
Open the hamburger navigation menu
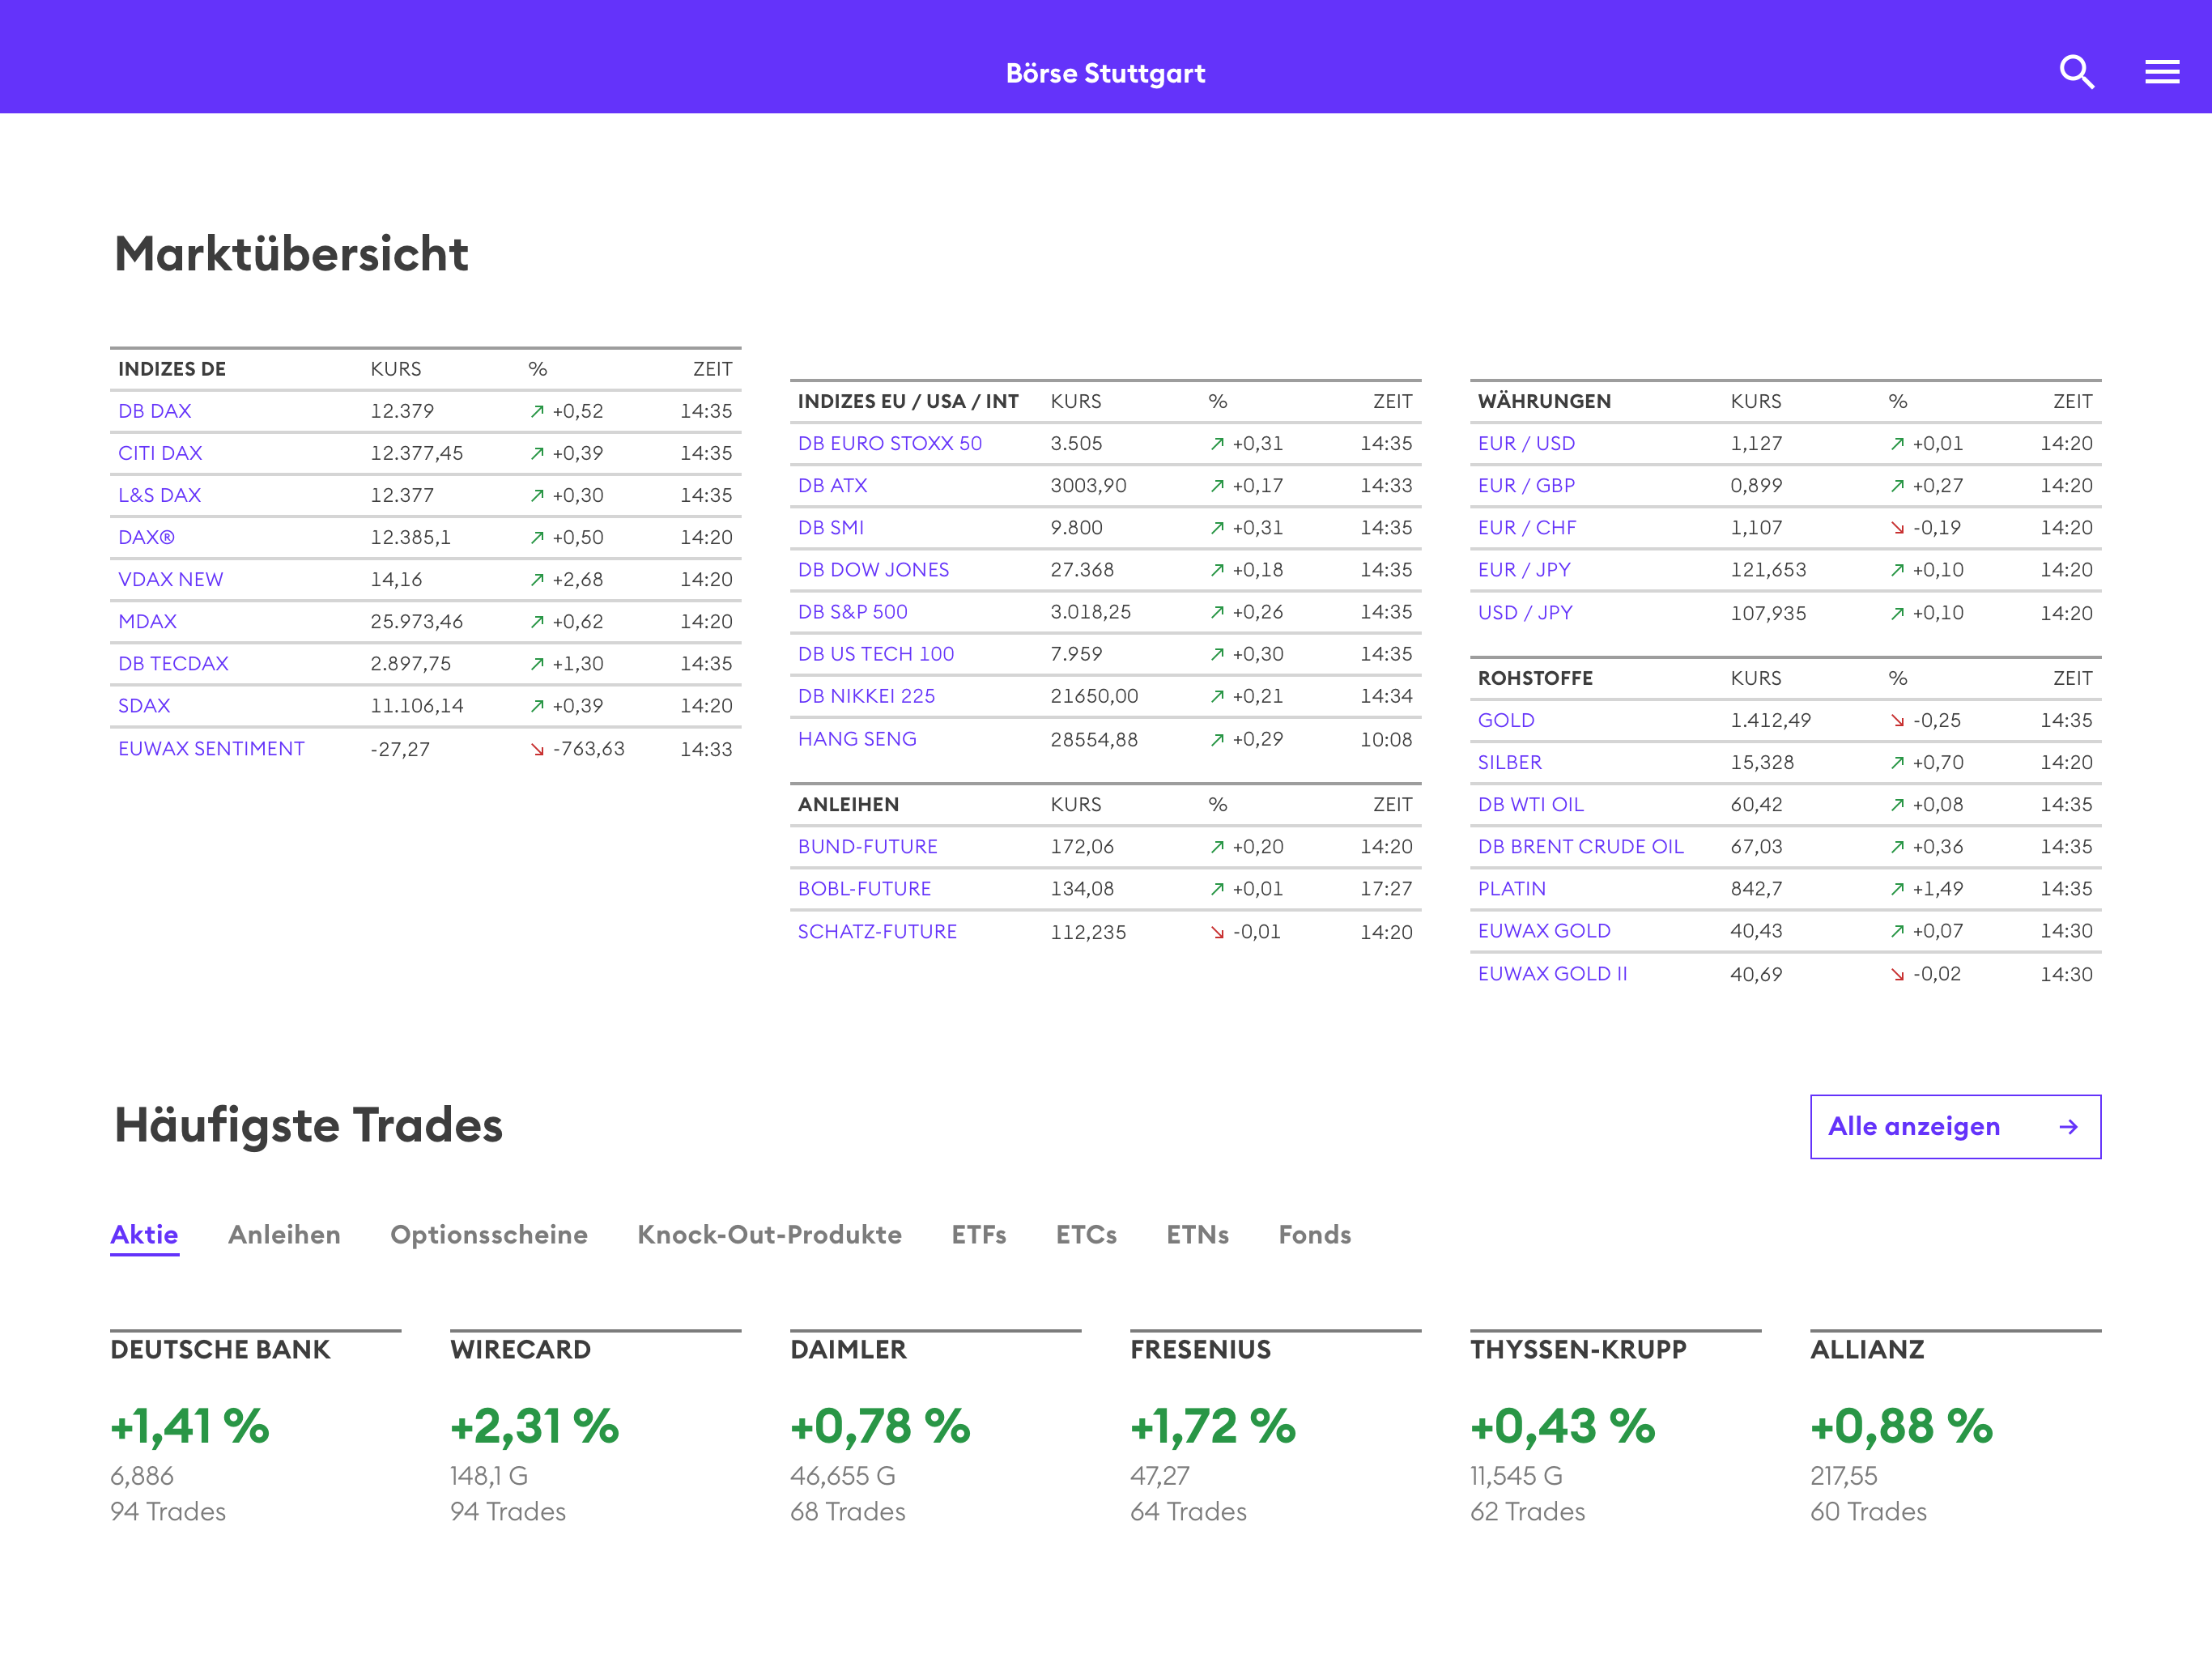pos(2162,71)
